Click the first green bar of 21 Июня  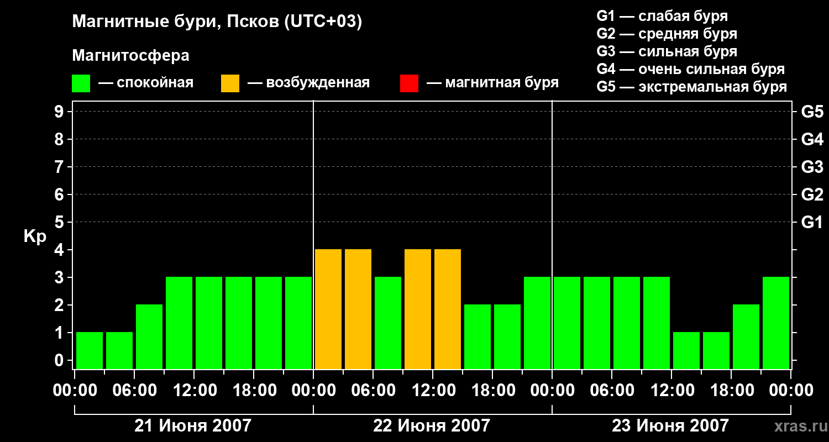(90, 350)
